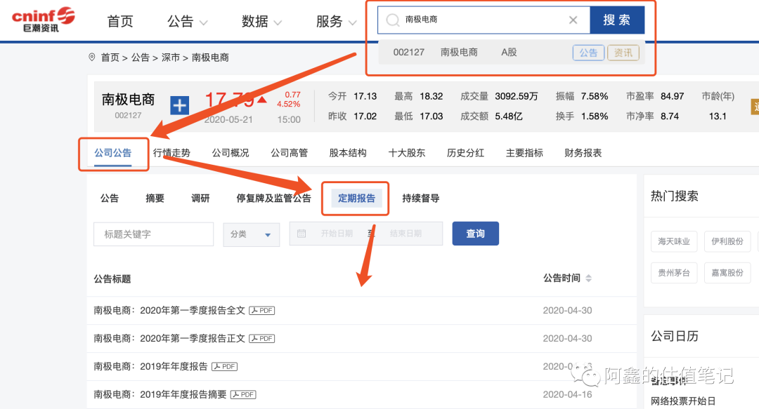Expand the 数据 menu chevron

tap(278, 22)
